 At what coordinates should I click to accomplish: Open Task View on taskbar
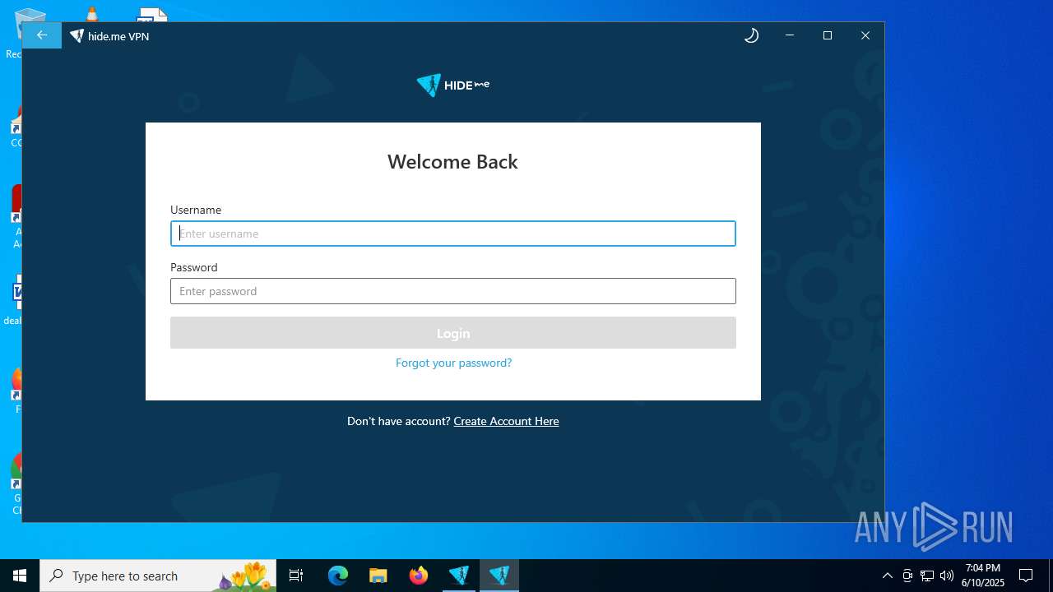pos(296,576)
